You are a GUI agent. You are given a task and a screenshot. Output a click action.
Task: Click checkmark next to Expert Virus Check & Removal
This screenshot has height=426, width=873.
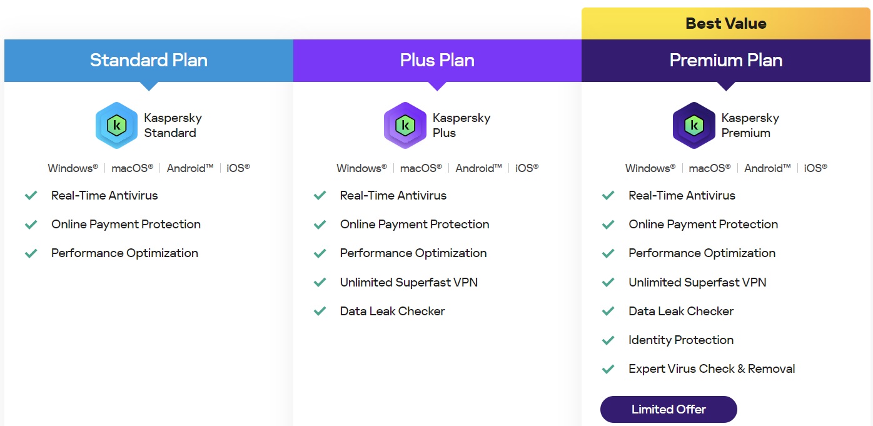coord(608,369)
